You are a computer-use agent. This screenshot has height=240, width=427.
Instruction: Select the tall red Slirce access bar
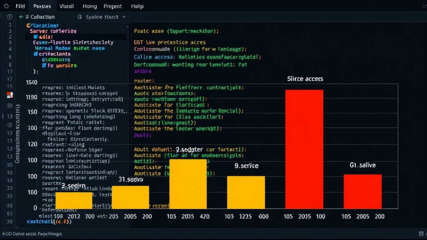pos(304,149)
